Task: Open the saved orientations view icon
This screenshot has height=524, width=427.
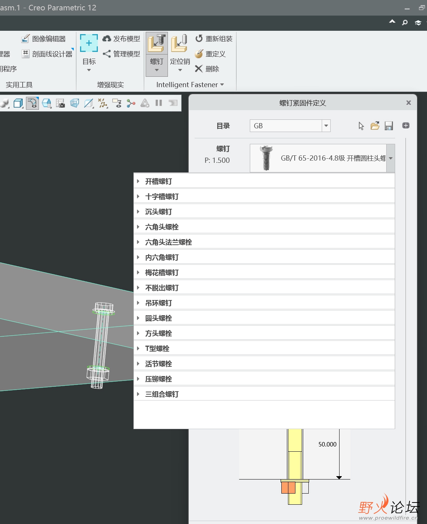Action: click(x=47, y=103)
